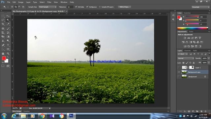
Task: Show the Background layer
Action: [x=179, y=77]
